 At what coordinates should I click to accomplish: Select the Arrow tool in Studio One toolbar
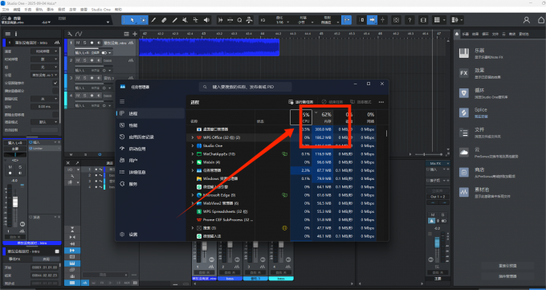tap(132, 20)
